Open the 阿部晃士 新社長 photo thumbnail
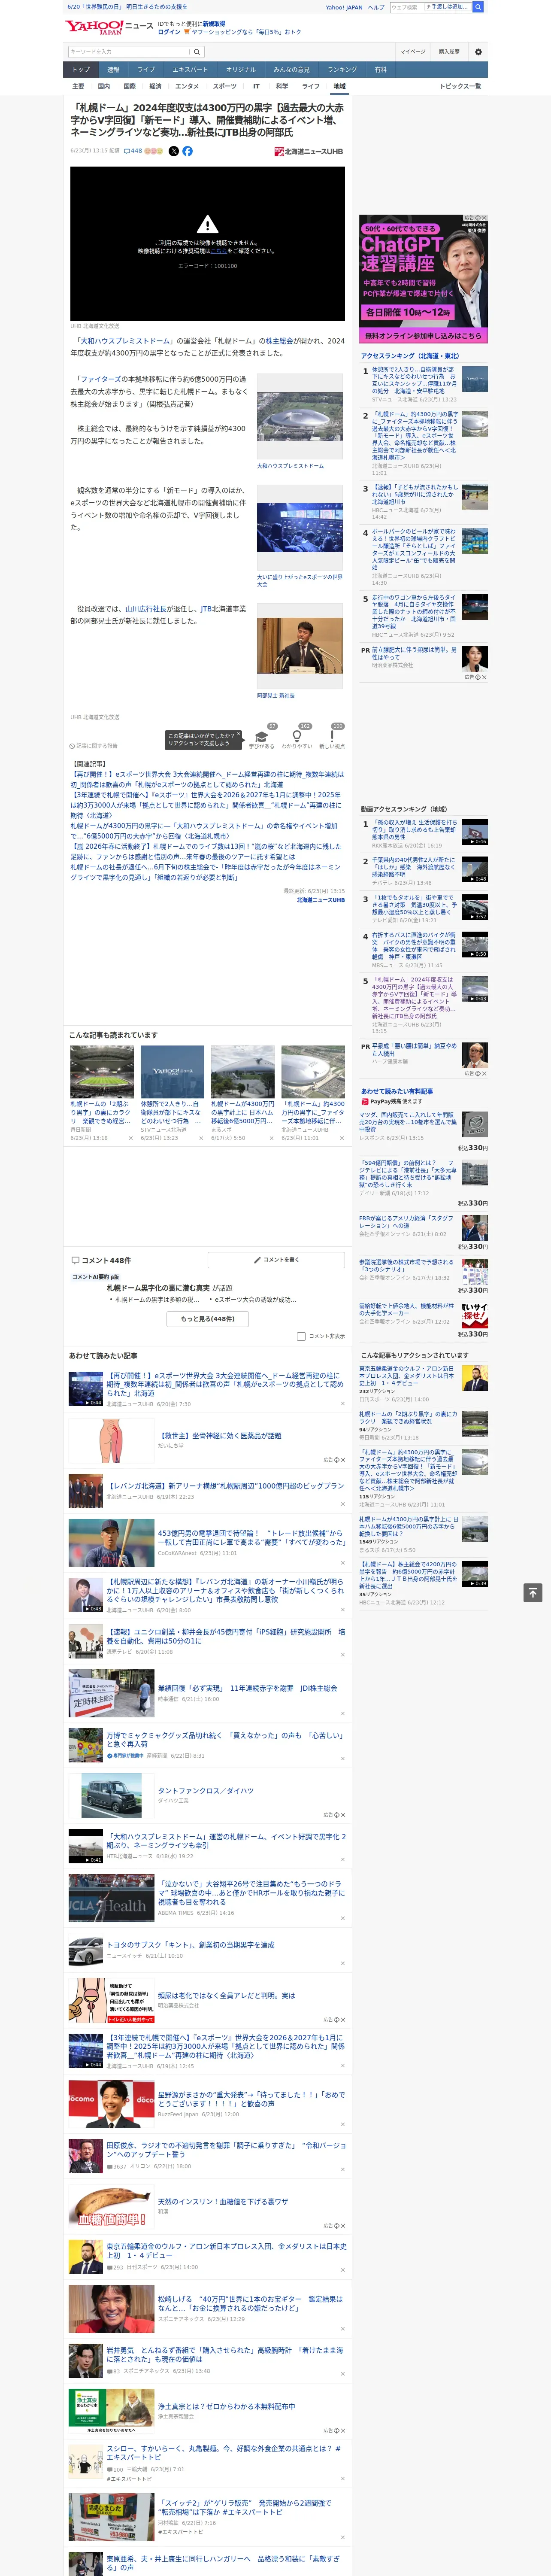 click(299, 647)
